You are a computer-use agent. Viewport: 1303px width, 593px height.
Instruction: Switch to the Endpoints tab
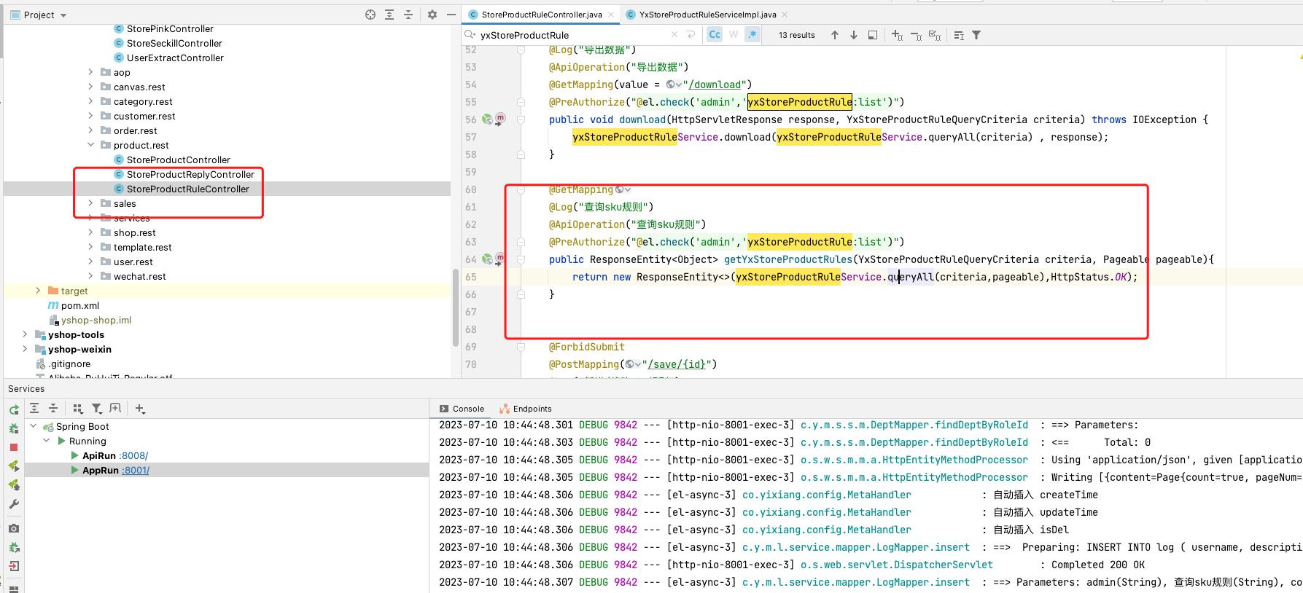click(526, 409)
